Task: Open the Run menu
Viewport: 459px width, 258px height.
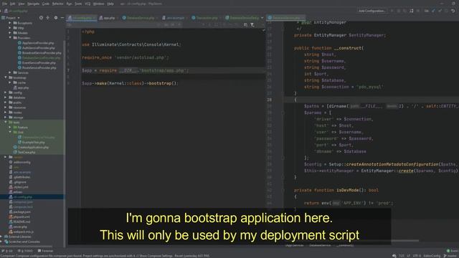Action: click(x=69, y=4)
